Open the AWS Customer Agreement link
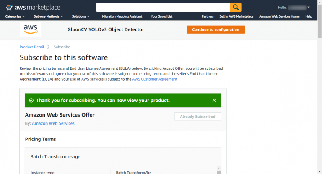 [x=155, y=79]
